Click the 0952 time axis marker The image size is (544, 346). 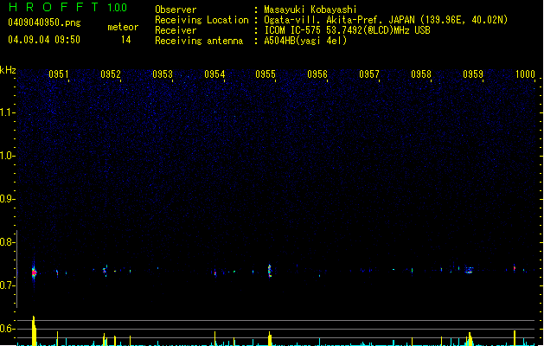111,74
